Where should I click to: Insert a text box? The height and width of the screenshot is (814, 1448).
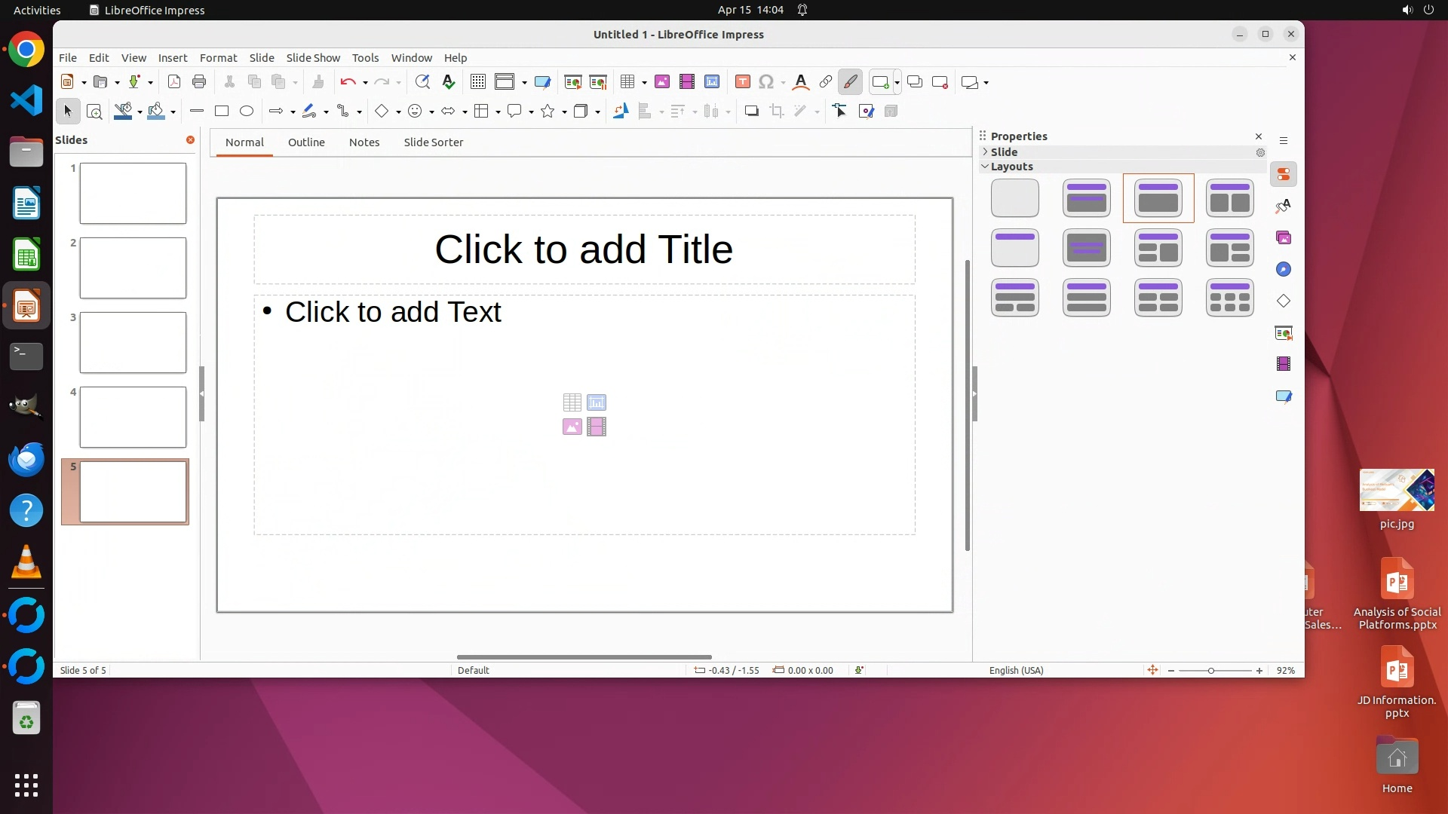tap(742, 82)
